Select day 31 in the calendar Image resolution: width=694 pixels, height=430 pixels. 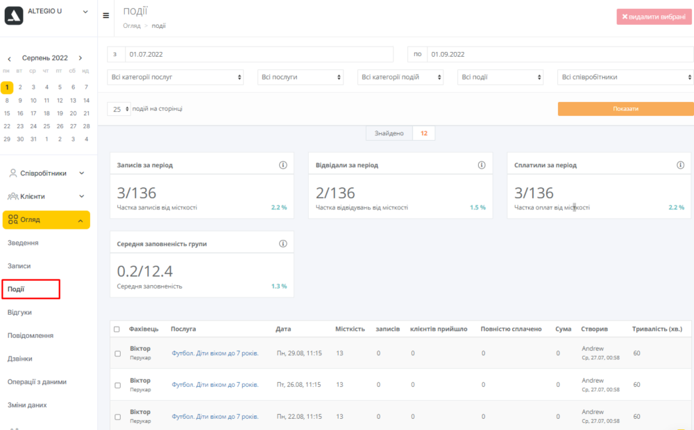click(x=33, y=139)
